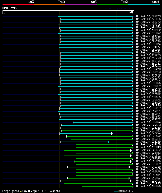Click the arrowhead ending UniRef100_Q56Z49 bar

click(109, 142)
